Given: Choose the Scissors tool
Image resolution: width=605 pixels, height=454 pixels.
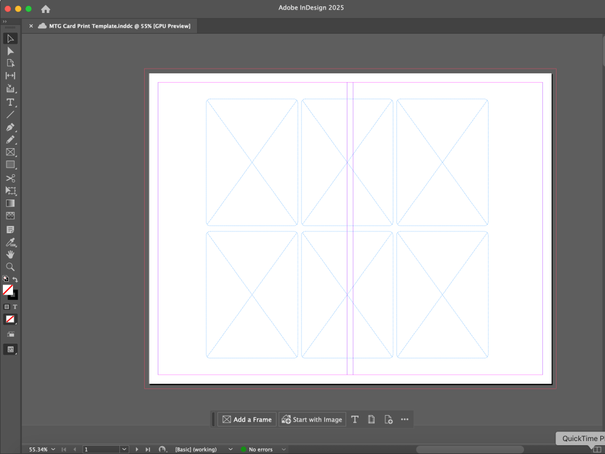Looking at the screenshot, I should 10,178.
